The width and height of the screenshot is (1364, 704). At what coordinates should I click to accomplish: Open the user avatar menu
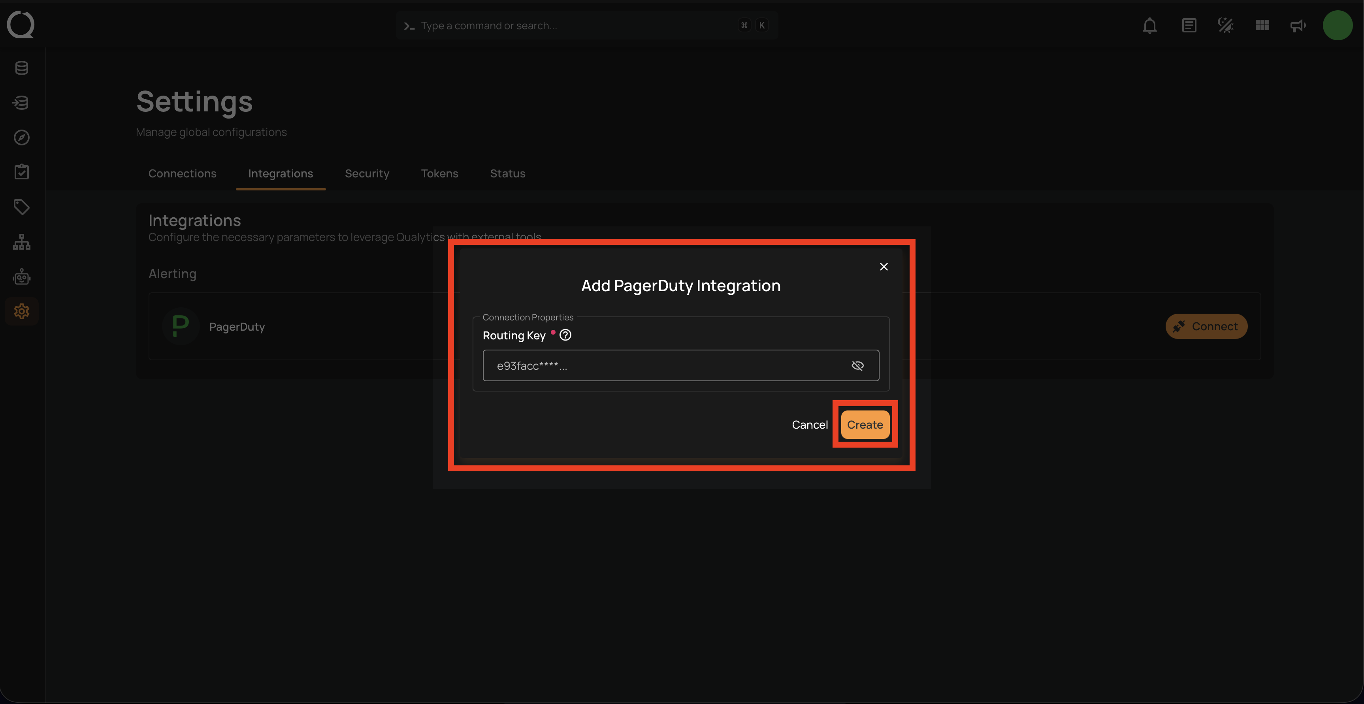[x=1337, y=25]
